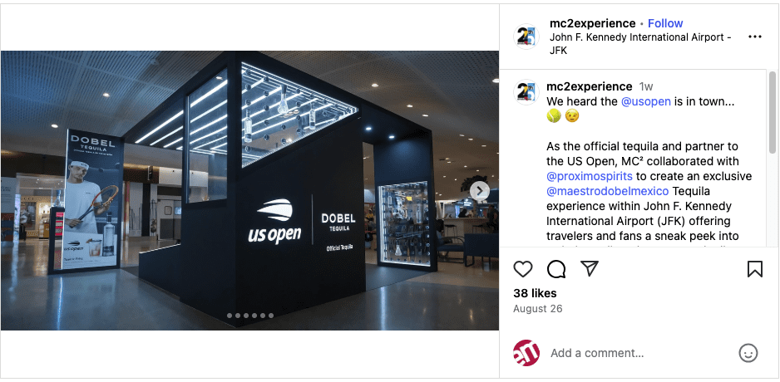Click mc2experience avatar beside caption

(x=526, y=92)
